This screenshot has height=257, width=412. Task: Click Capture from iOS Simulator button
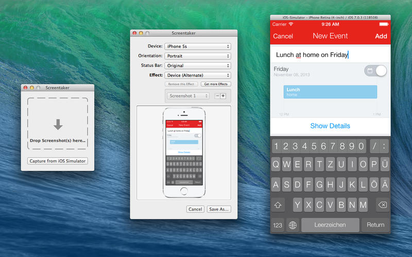tap(58, 161)
